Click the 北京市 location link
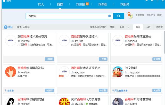The height and width of the screenshot is (105, 165). tap(10, 91)
